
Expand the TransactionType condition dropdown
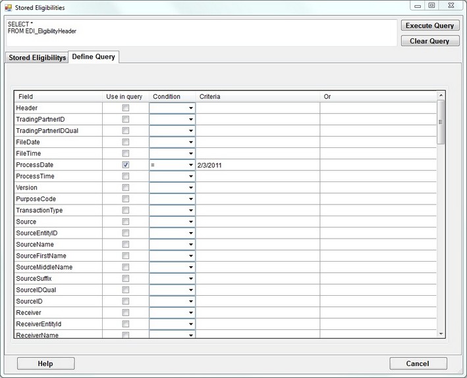click(190, 210)
